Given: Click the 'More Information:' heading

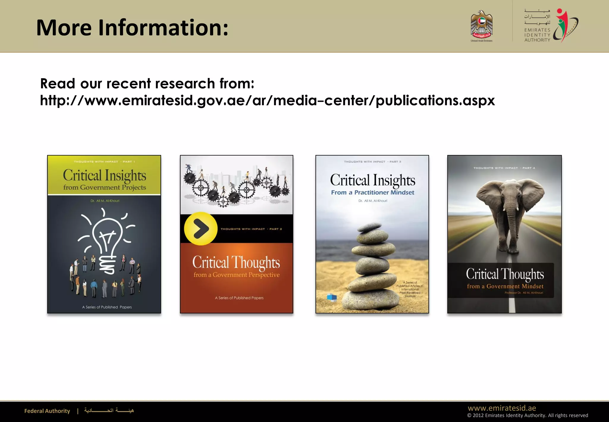Looking at the screenshot, I should coord(132,27).
